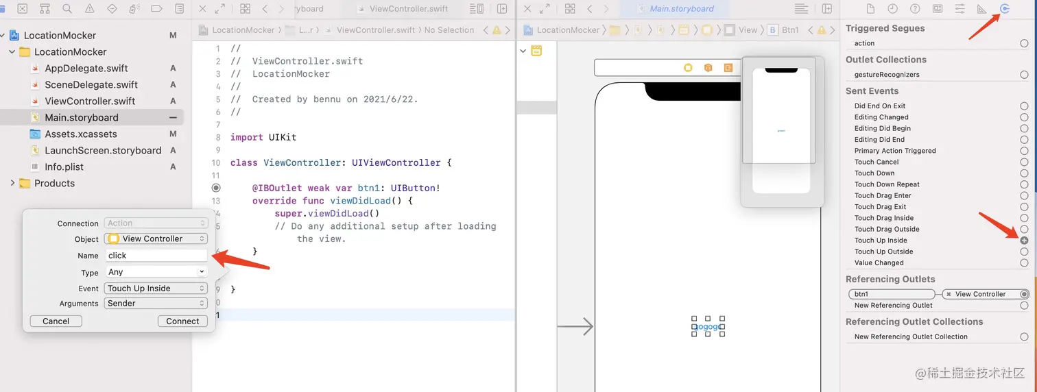Click the action segue connection circle
Screen dimensions: 1037x392
click(x=1024, y=43)
